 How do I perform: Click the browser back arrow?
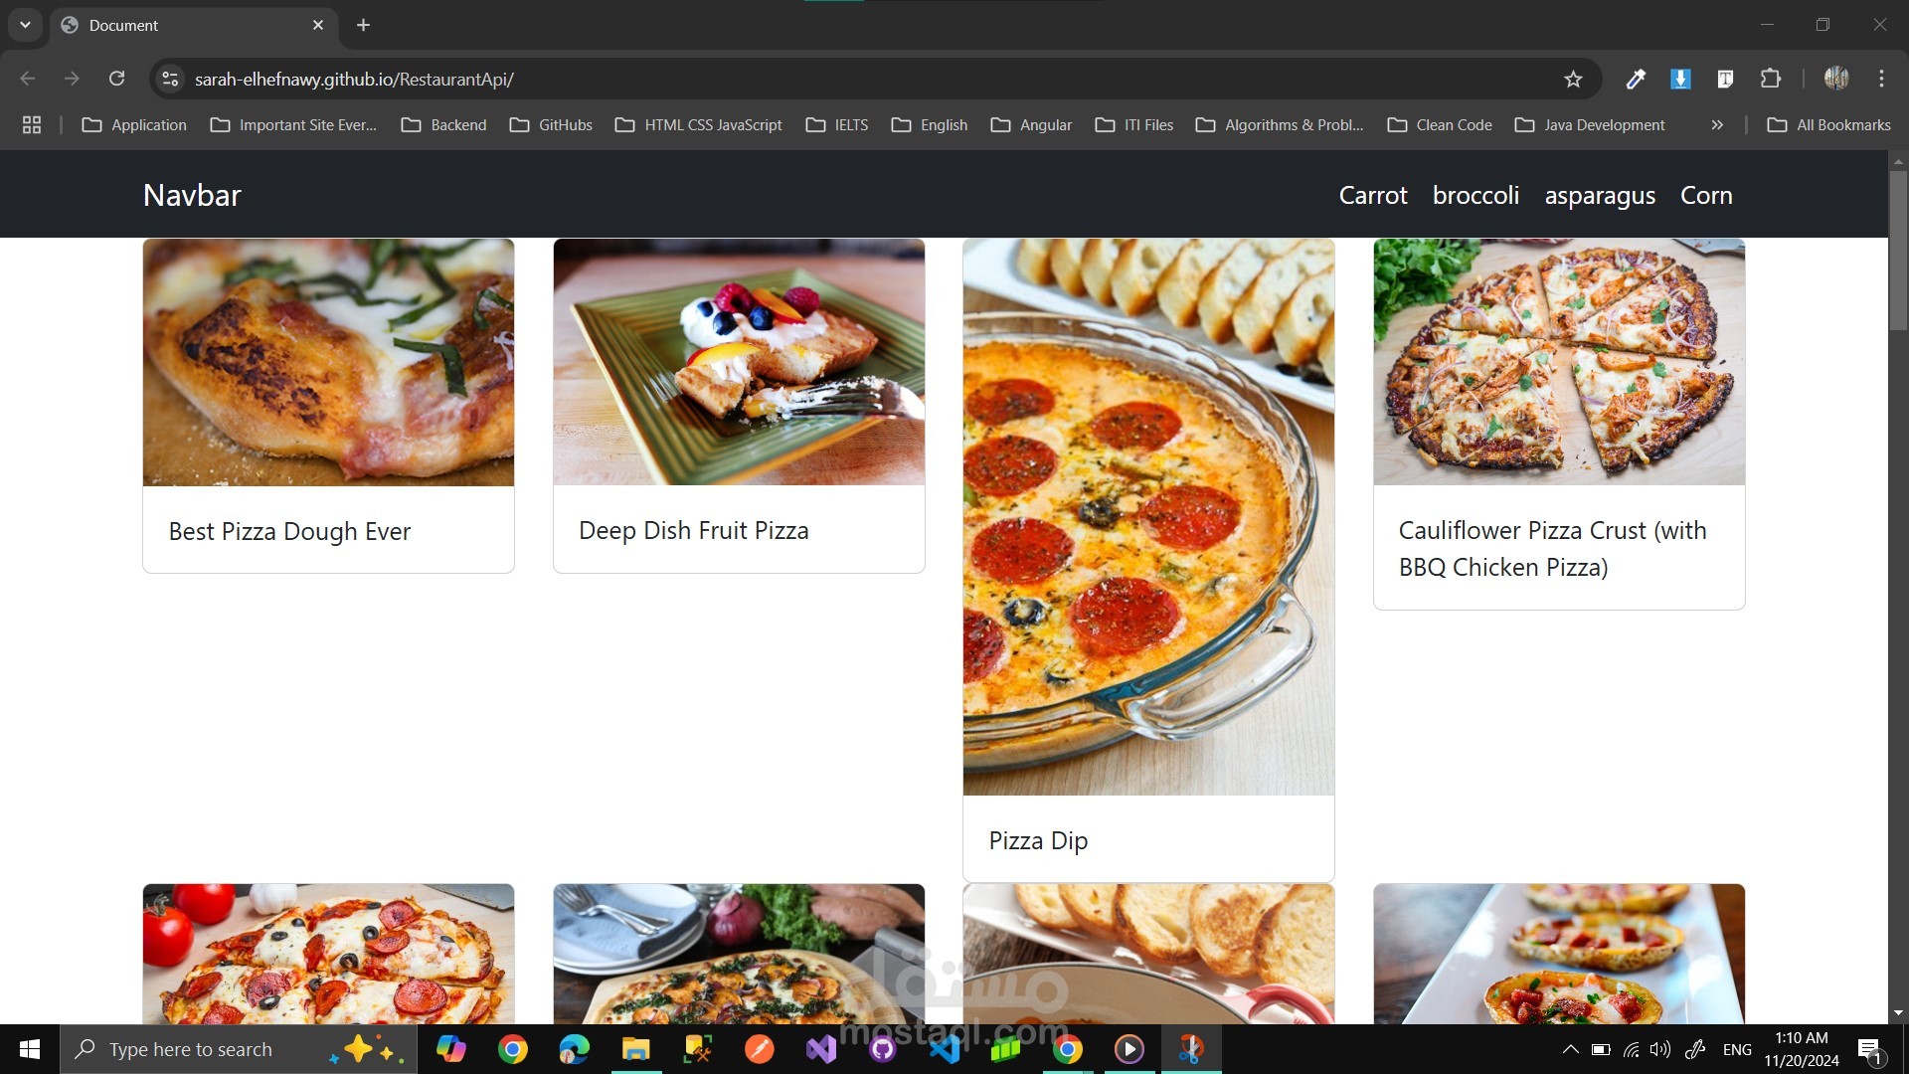point(28,79)
